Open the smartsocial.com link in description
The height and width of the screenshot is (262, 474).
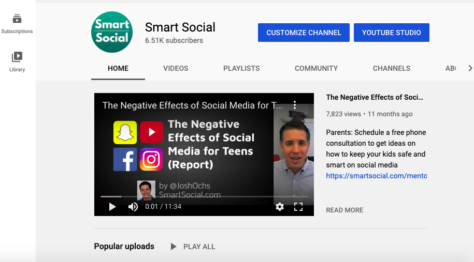[x=377, y=176]
